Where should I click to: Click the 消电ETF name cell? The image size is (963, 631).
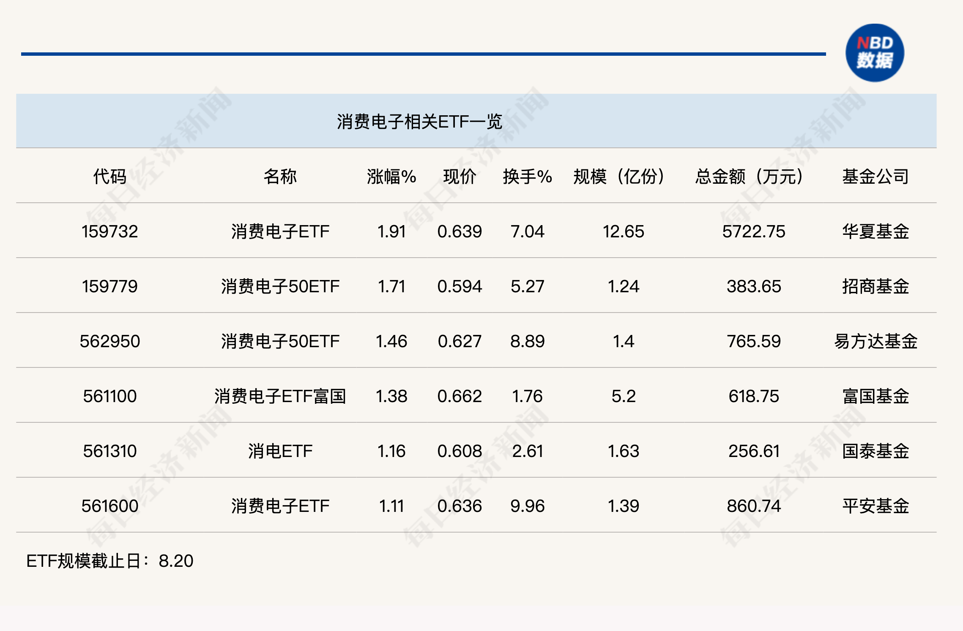coord(280,451)
